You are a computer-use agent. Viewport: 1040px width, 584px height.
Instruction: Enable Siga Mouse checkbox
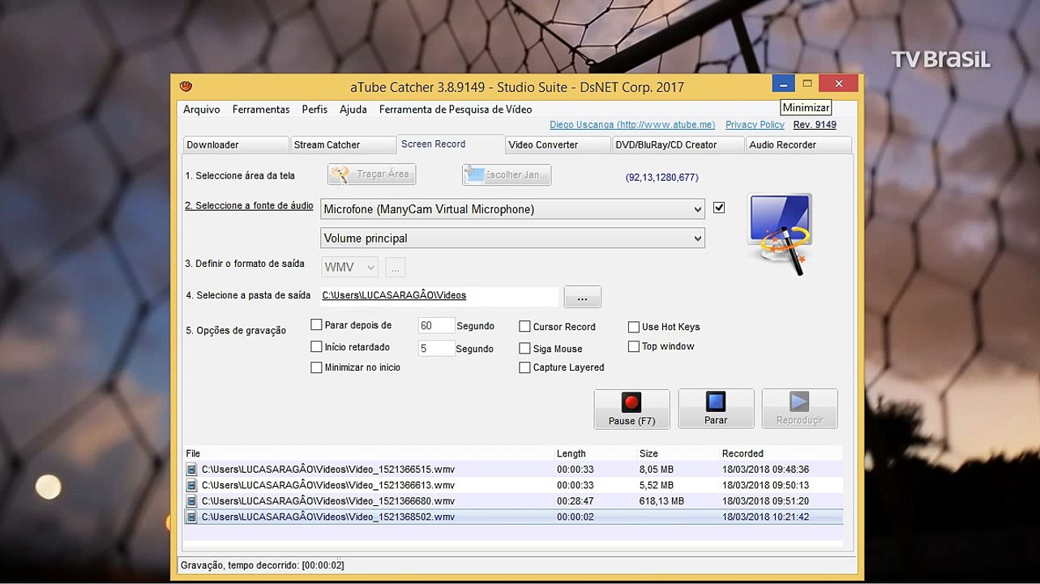(x=525, y=349)
